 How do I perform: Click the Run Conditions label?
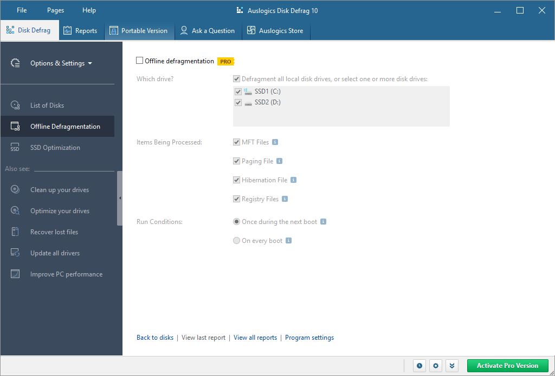click(x=160, y=222)
